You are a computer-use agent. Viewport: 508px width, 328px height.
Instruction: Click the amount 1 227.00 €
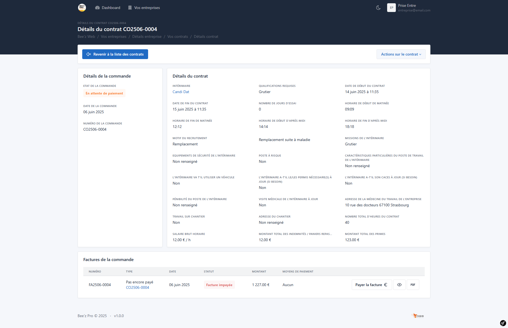tap(261, 285)
